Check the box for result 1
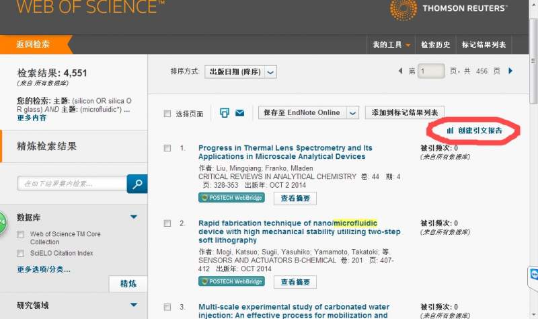Viewport: 538px width, 319px height. tap(167, 148)
